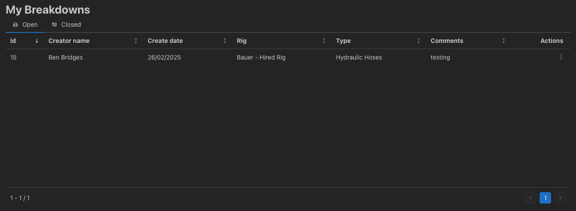Open the three-dot actions menu for breakdown 15
The image size is (576, 211).
click(561, 57)
